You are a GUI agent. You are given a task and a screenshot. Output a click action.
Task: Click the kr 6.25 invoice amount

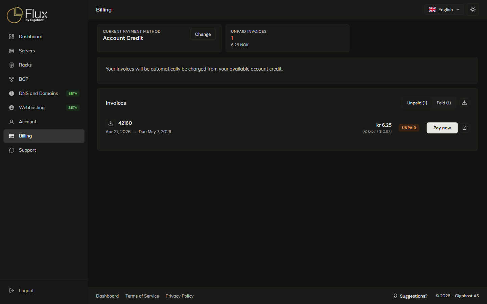click(384, 125)
